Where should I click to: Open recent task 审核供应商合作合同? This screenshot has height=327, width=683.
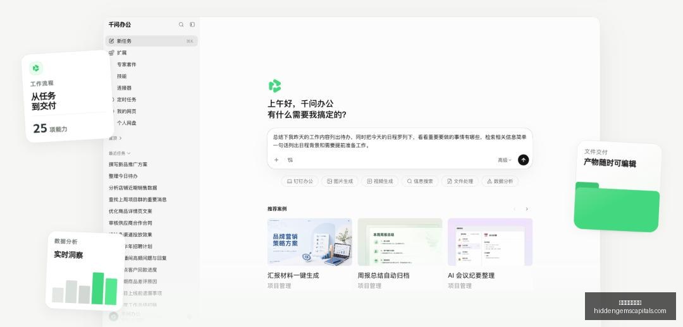click(x=130, y=223)
